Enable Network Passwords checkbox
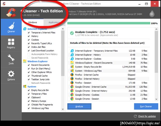This screenshot has height=126, width=161. (29, 83)
